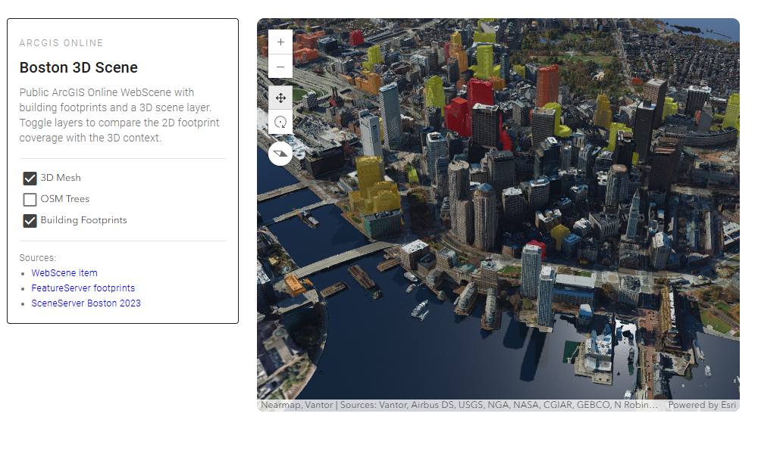The width and height of the screenshot is (758, 454).
Task: Disable the Building Footprints layer
Action: [x=30, y=220]
